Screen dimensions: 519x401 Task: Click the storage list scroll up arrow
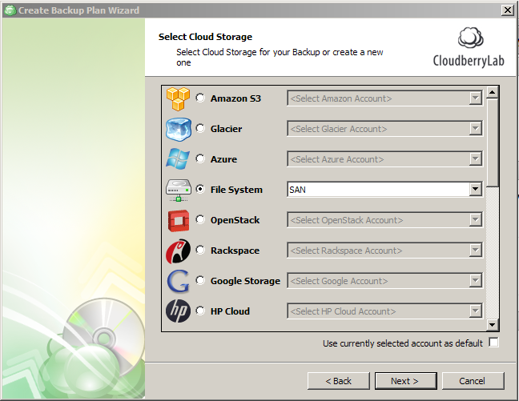point(493,93)
